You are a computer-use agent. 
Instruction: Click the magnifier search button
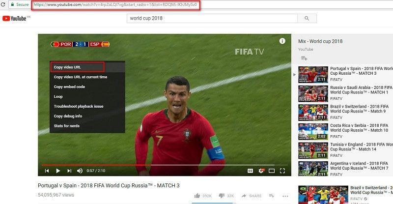[x=307, y=18]
